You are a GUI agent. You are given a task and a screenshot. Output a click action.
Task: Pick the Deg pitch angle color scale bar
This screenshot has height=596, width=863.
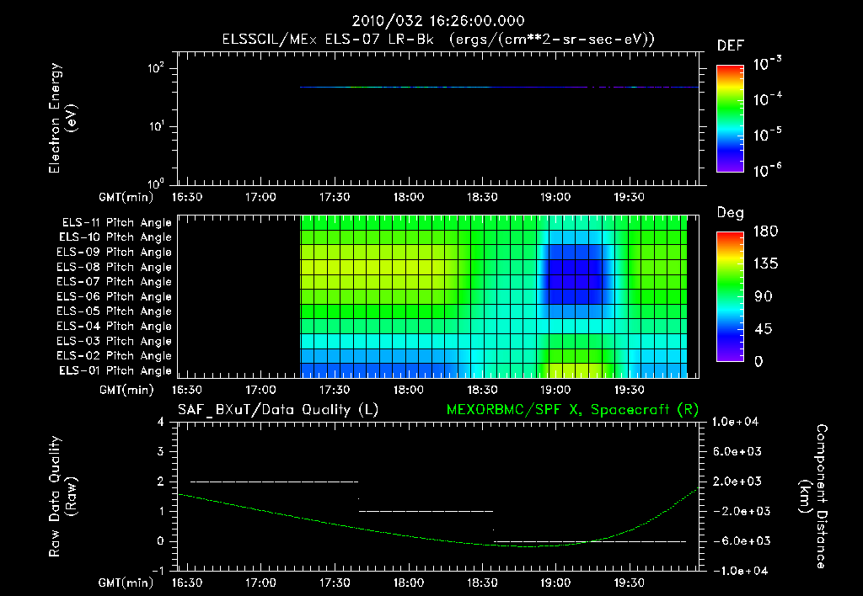coord(731,297)
